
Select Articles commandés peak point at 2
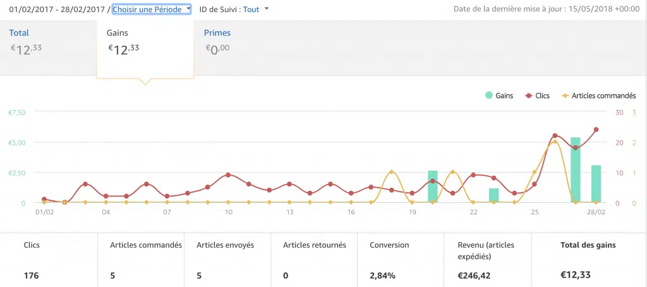[x=555, y=142]
